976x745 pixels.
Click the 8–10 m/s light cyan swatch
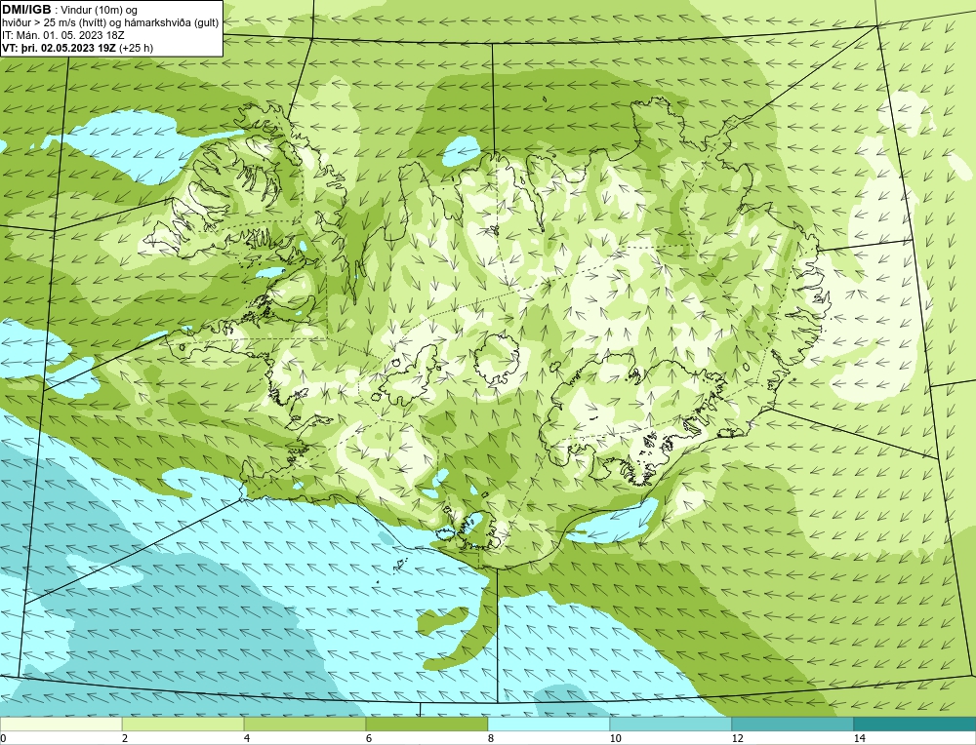coord(549,725)
